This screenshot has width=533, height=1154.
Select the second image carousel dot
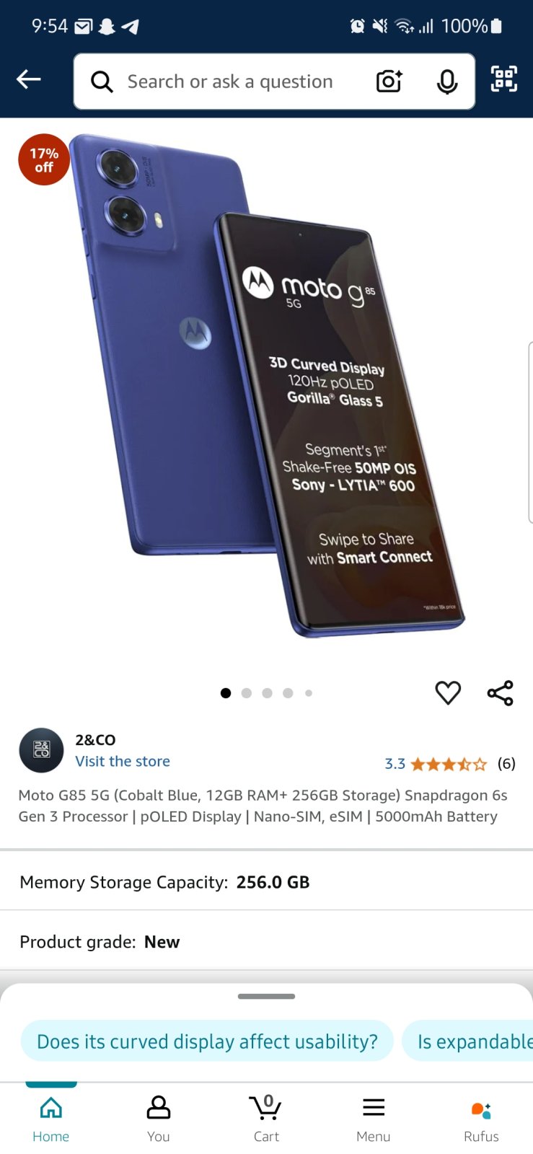[247, 693]
